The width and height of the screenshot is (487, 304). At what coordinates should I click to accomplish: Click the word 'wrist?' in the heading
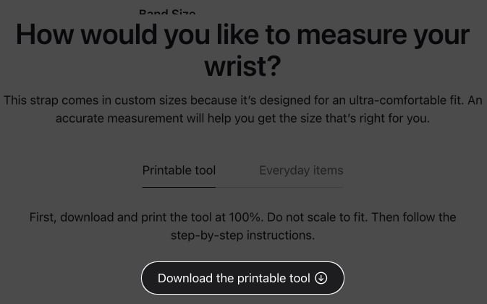242,66
